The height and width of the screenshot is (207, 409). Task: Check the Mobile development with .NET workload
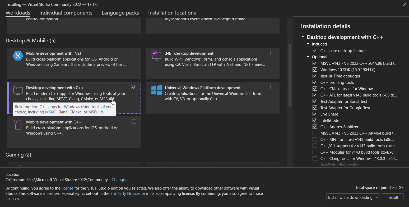pyautogui.click(x=134, y=53)
